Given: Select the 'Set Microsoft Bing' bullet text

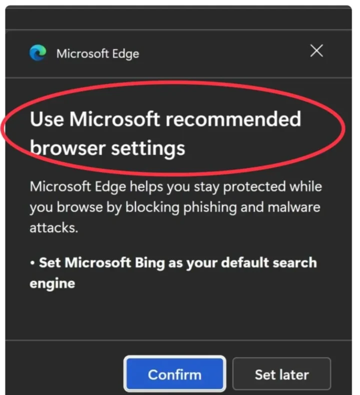Looking at the screenshot, I should 173,273.
